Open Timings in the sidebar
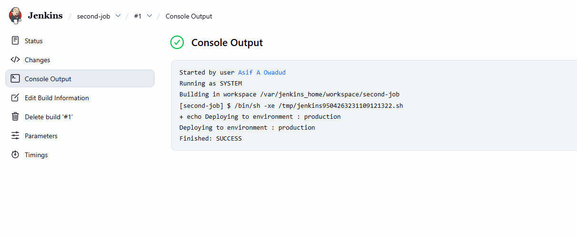Viewport: 577px width, 237px height. tap(36, 155)
